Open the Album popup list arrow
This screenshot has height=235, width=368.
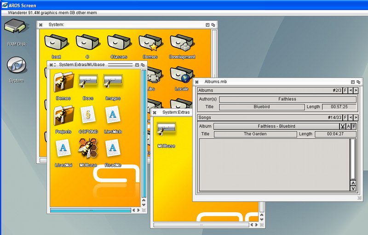[343, 126]
